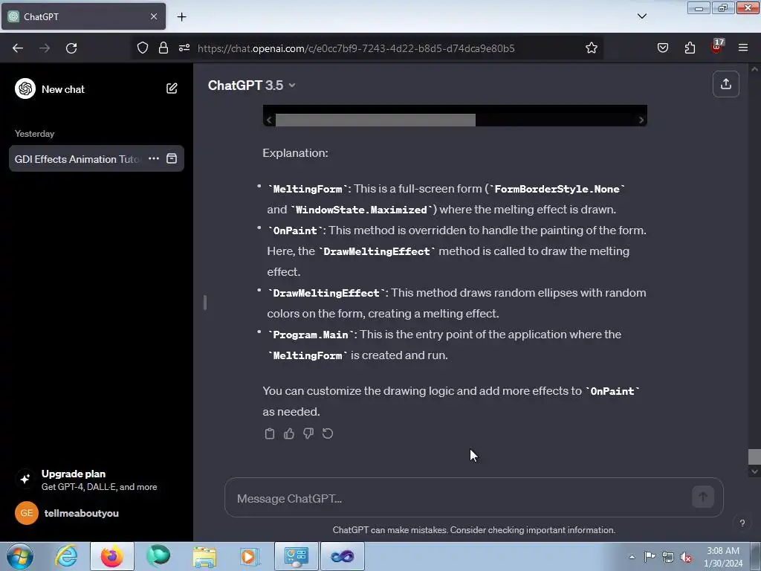List all open tabs
Screen dimensions: 761x571
tap(641, 16)
